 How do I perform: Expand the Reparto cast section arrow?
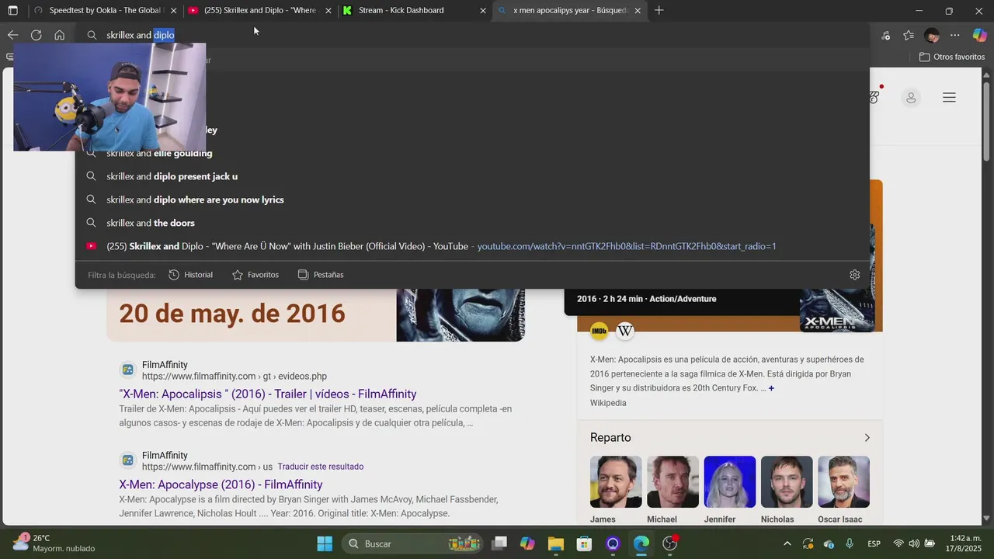pyautogui.click(x=867, y=438)
